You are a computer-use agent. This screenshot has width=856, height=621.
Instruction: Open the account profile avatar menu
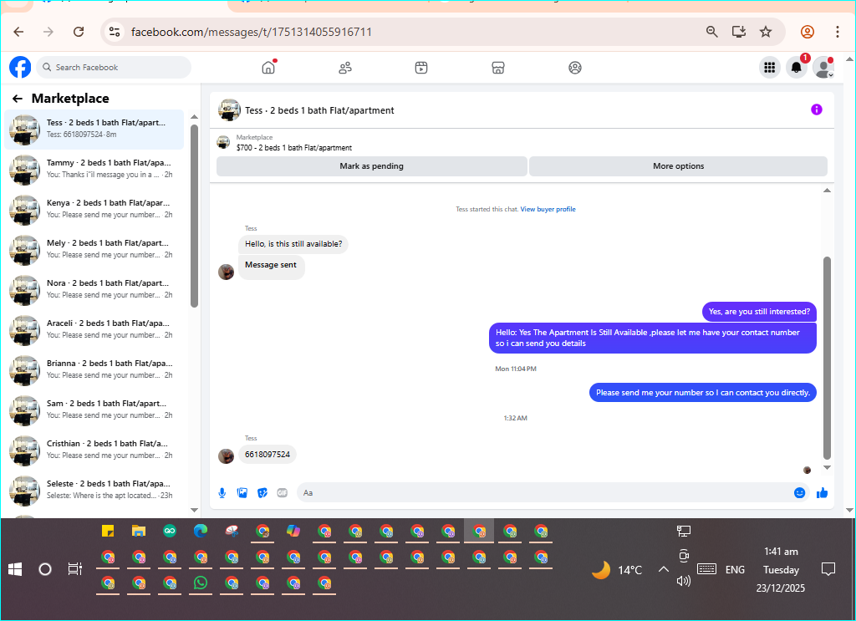(823, 67)
